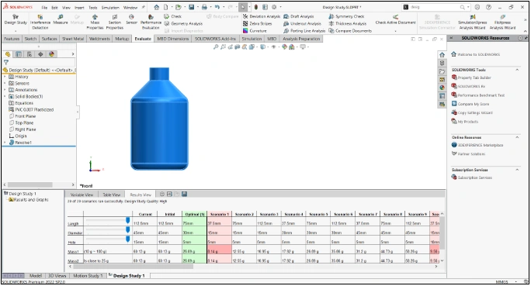Click the Print icon in top toolbar
Viewport: 531px width, 286px height.
pyautogui.click(x=204, y=7)
